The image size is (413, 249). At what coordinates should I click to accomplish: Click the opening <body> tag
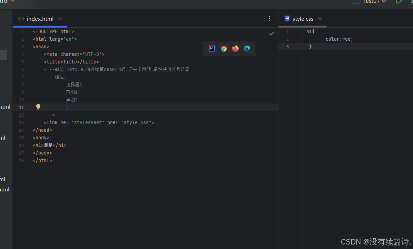pos(41,138)
